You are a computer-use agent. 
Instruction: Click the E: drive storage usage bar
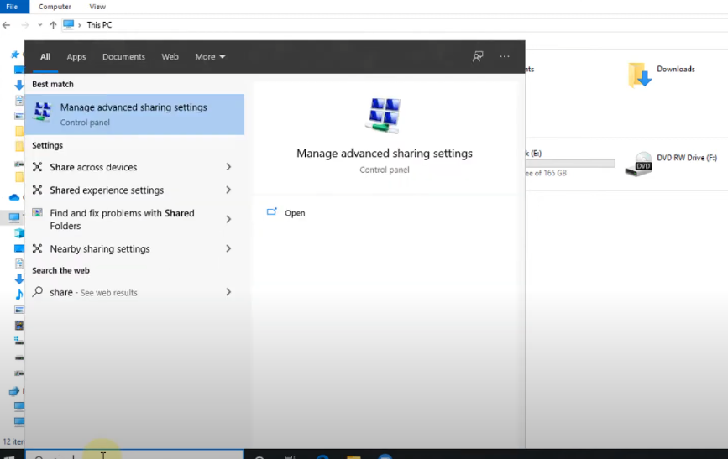click(x=570, y=164)
